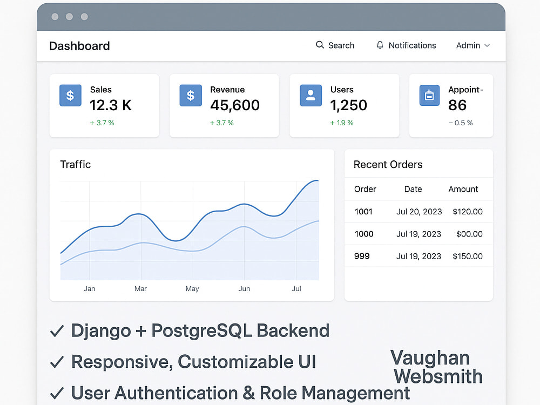Click the search magnifier icon
540x405 pixels.
[320, 45]
